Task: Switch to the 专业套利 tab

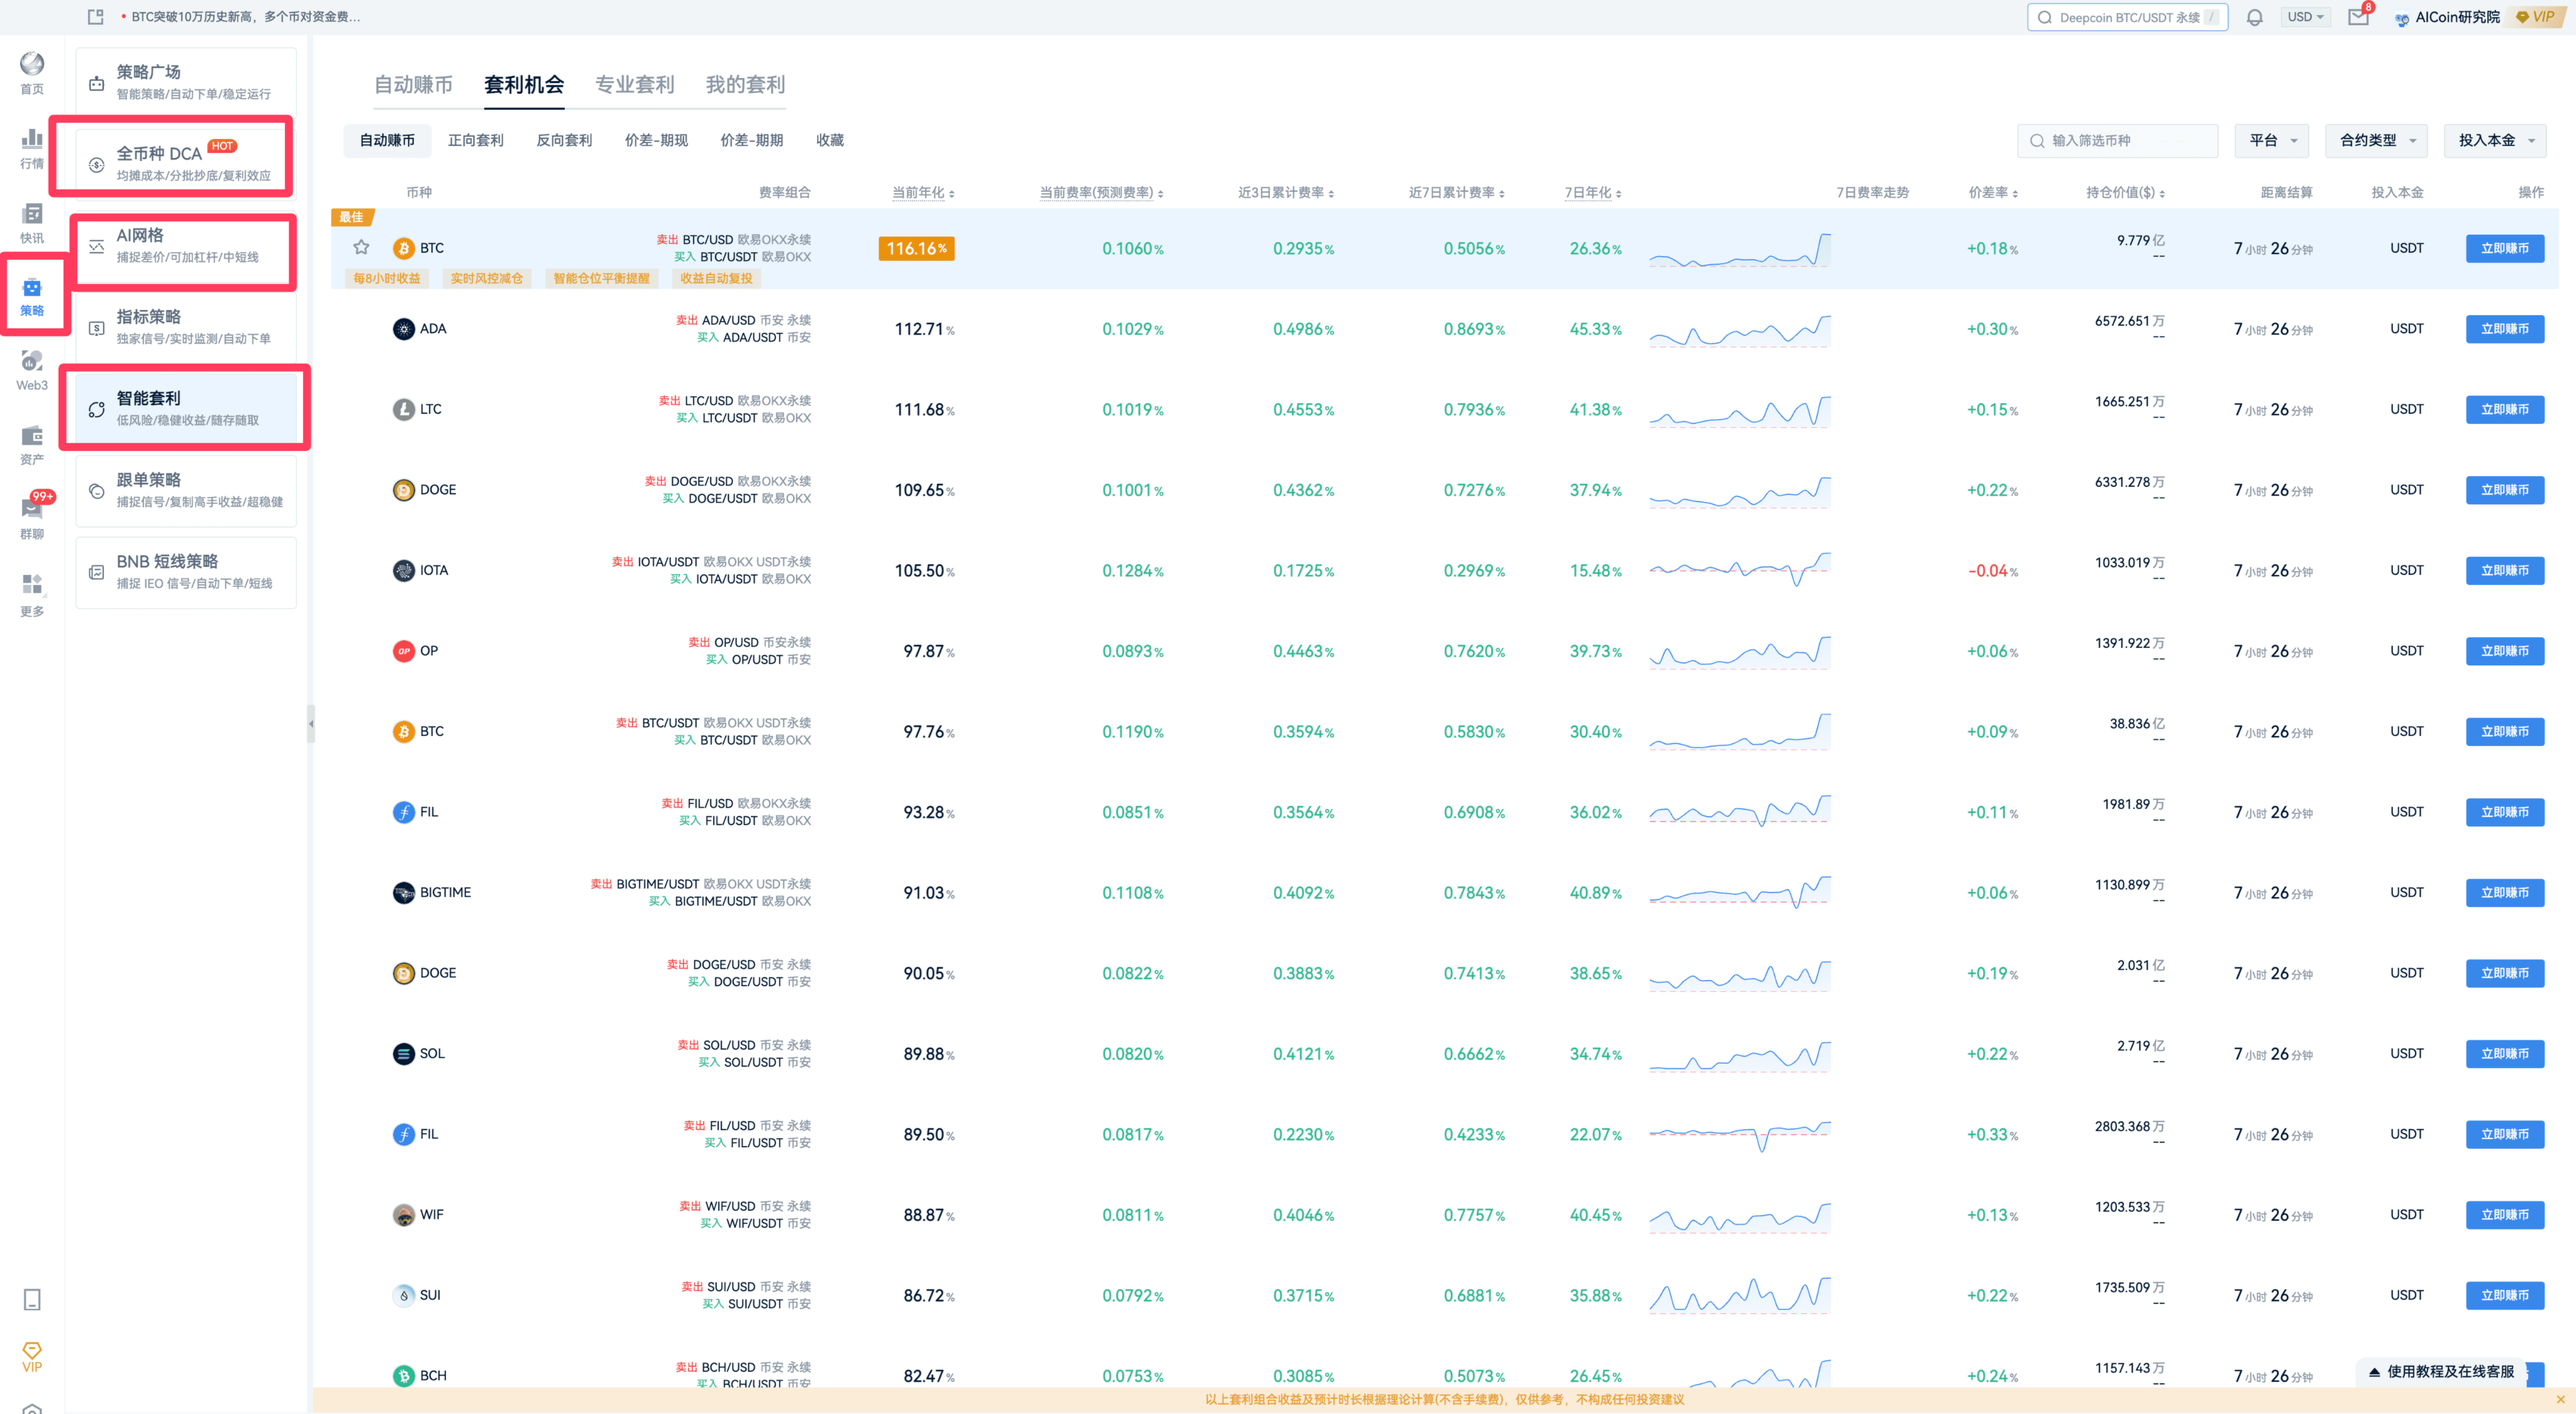Action: 635,85
